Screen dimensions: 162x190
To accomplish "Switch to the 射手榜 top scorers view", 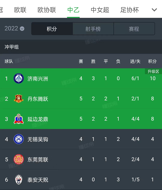I will [x=93, y=29].
